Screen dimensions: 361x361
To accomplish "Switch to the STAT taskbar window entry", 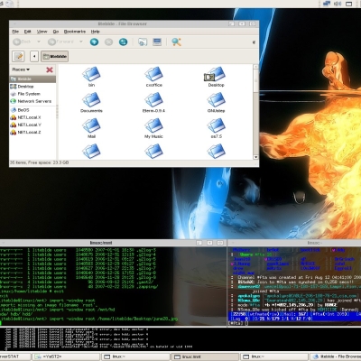I will (x=15, y=356).
